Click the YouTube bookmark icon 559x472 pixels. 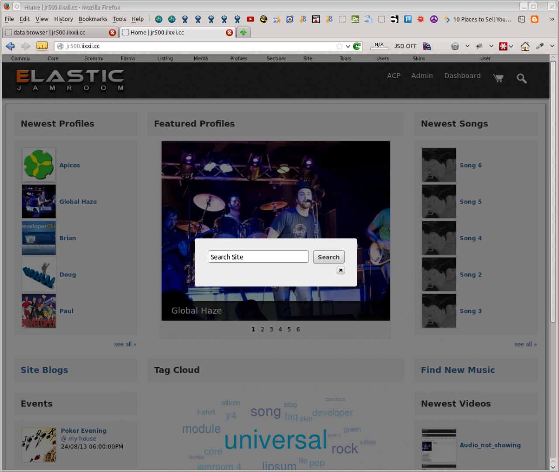click(250, 19)
